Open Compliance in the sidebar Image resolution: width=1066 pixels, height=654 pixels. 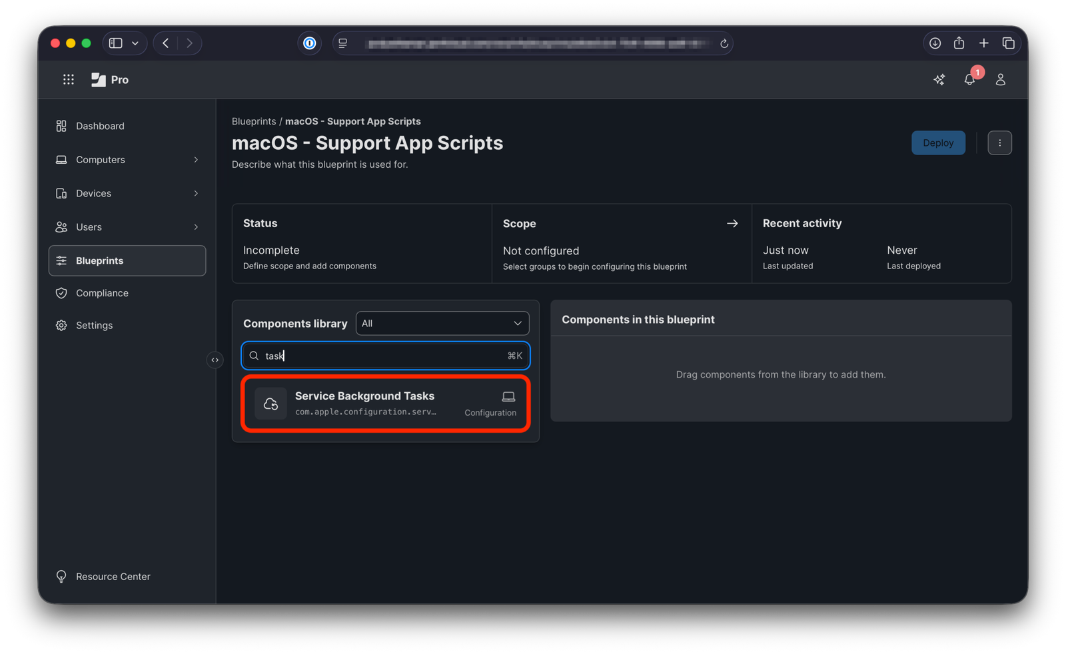click(x=102, y=293)
